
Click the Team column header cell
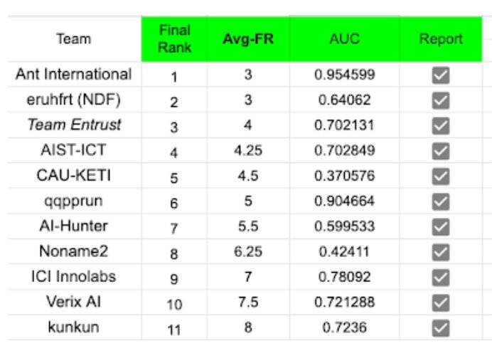pyautogui.click(x=74, y=38)
